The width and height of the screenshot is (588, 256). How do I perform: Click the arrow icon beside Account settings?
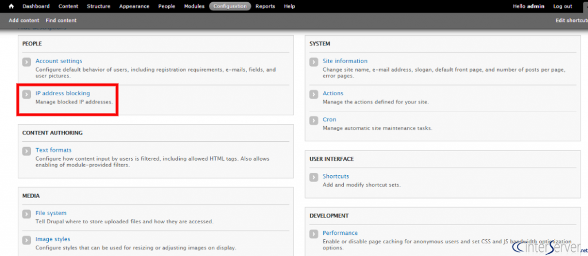click(26, 62)
